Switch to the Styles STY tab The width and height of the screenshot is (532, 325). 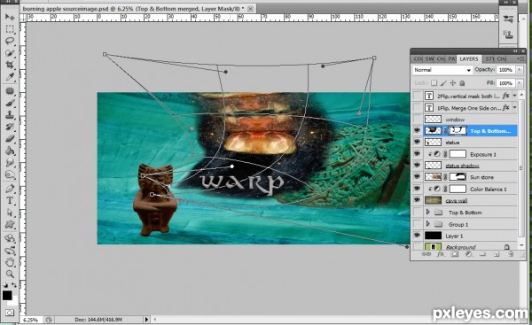(489, 59)
